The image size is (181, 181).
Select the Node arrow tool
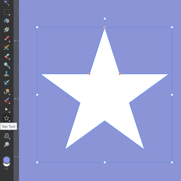[7, 109]
